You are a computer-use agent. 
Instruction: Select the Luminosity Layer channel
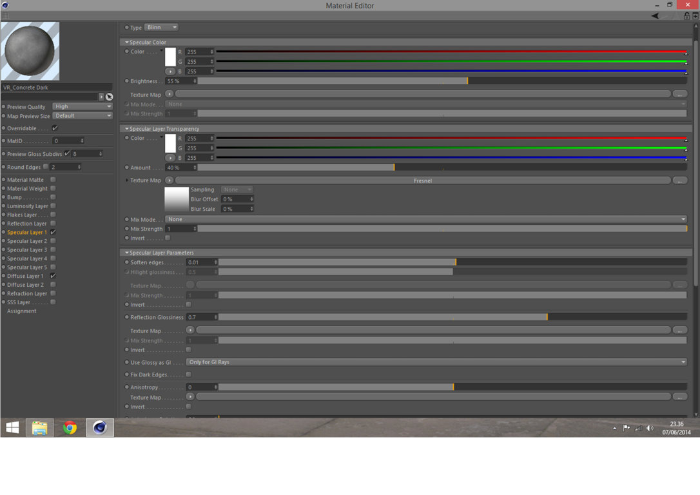click(27, 206)
